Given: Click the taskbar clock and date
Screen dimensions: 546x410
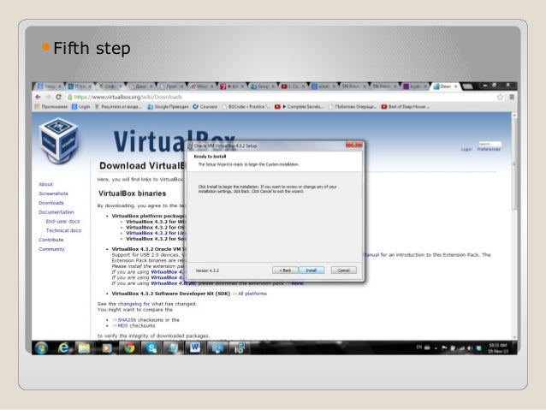Looking at the screenshot, I should [498, 348].
